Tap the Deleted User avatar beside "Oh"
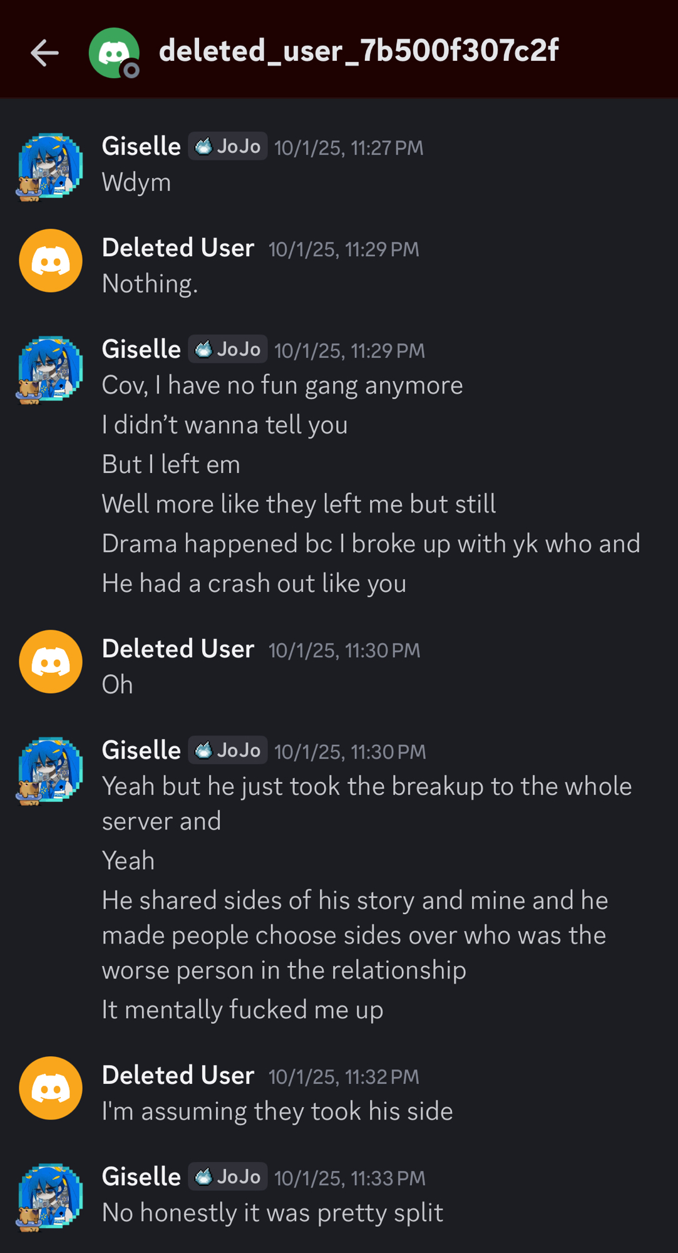This screenshot has height=1253, width=678. [51, 662]
